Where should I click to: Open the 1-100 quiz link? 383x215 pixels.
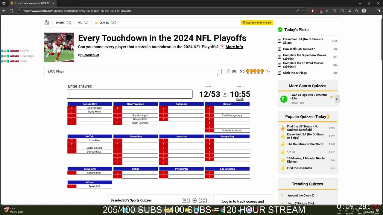tap(291, 152)
